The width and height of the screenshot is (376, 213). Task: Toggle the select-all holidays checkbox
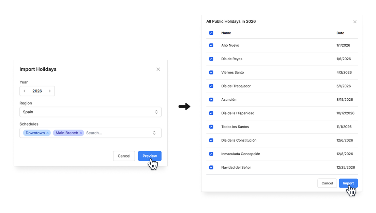tap(211, 33)
